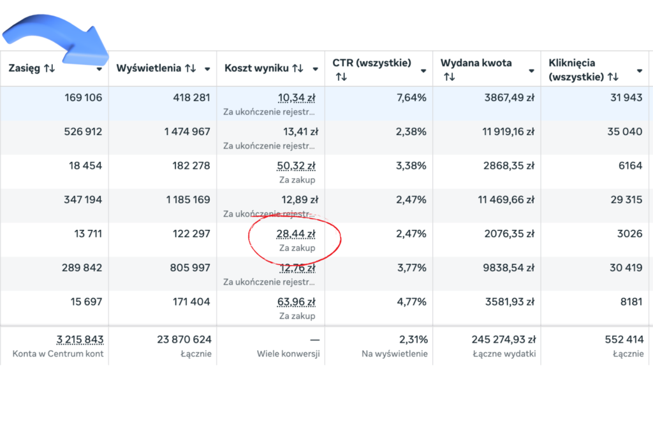Select the 7,64% CTR cell

coord(413,98)
